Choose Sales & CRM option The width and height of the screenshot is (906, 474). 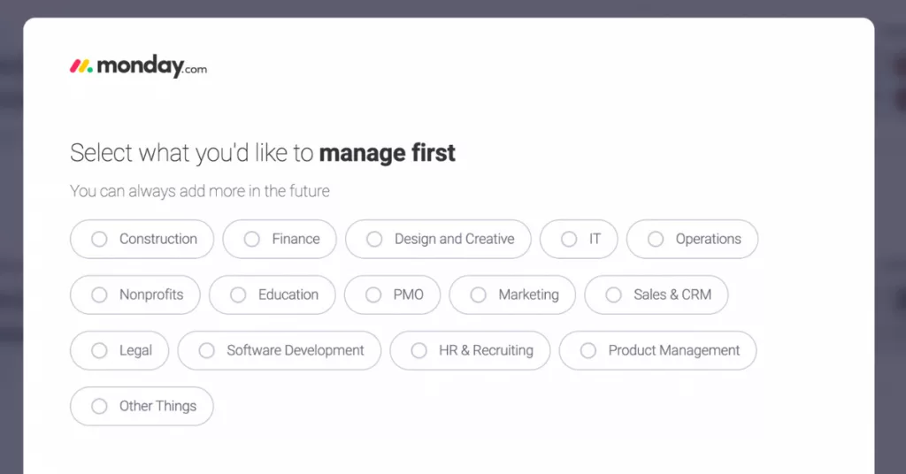(656, 295)
